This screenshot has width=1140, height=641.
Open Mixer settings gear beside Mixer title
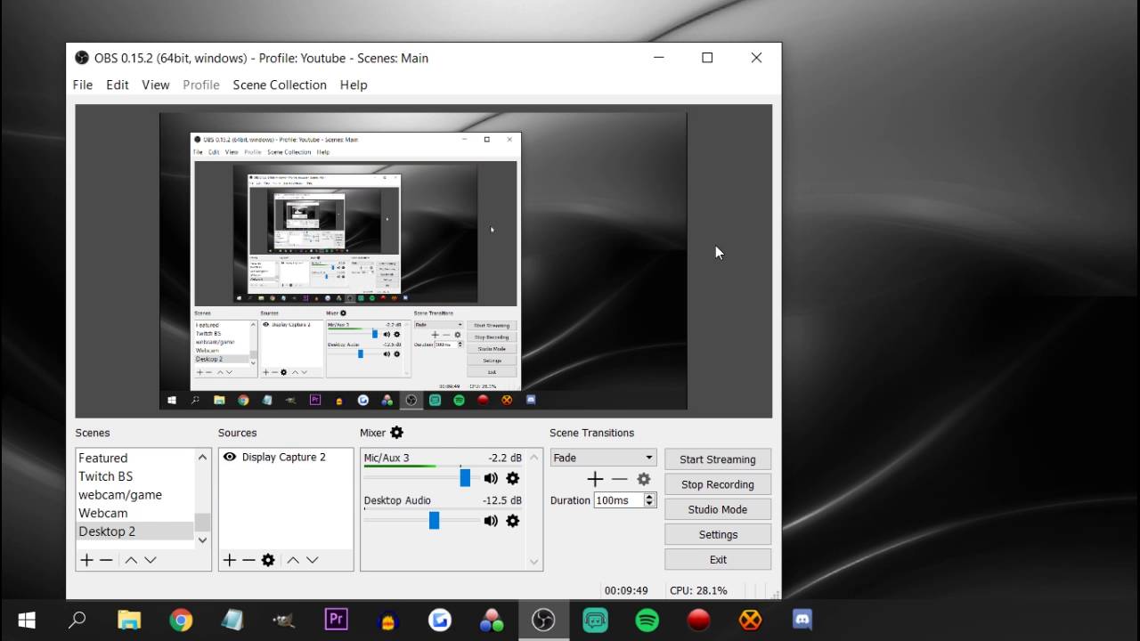(x=397, y=433)
